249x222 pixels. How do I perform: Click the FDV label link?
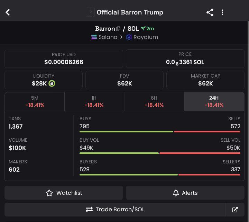coord(124,76)
